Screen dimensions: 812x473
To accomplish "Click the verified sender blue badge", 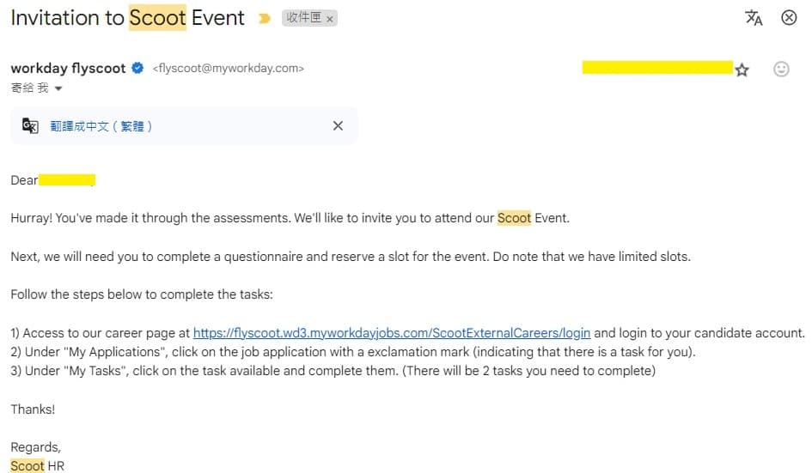I will pyautogui.click(x=137, y=68).
